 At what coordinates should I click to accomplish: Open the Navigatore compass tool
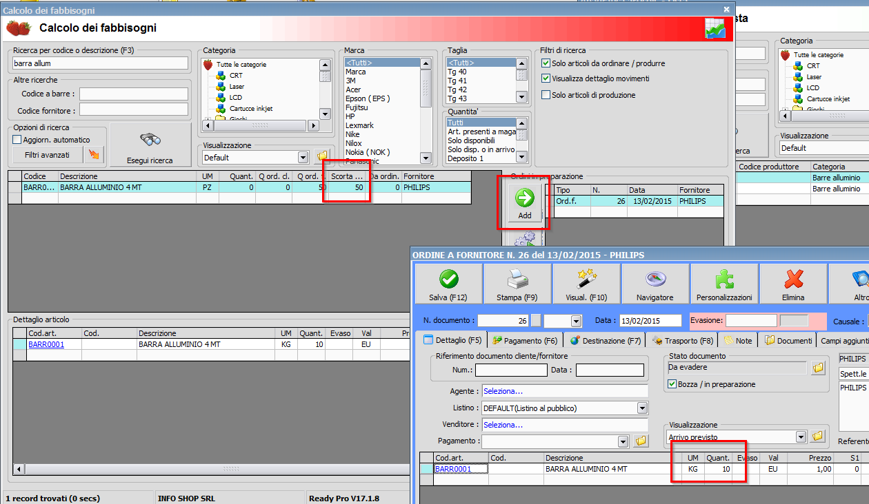coord(655,284)
